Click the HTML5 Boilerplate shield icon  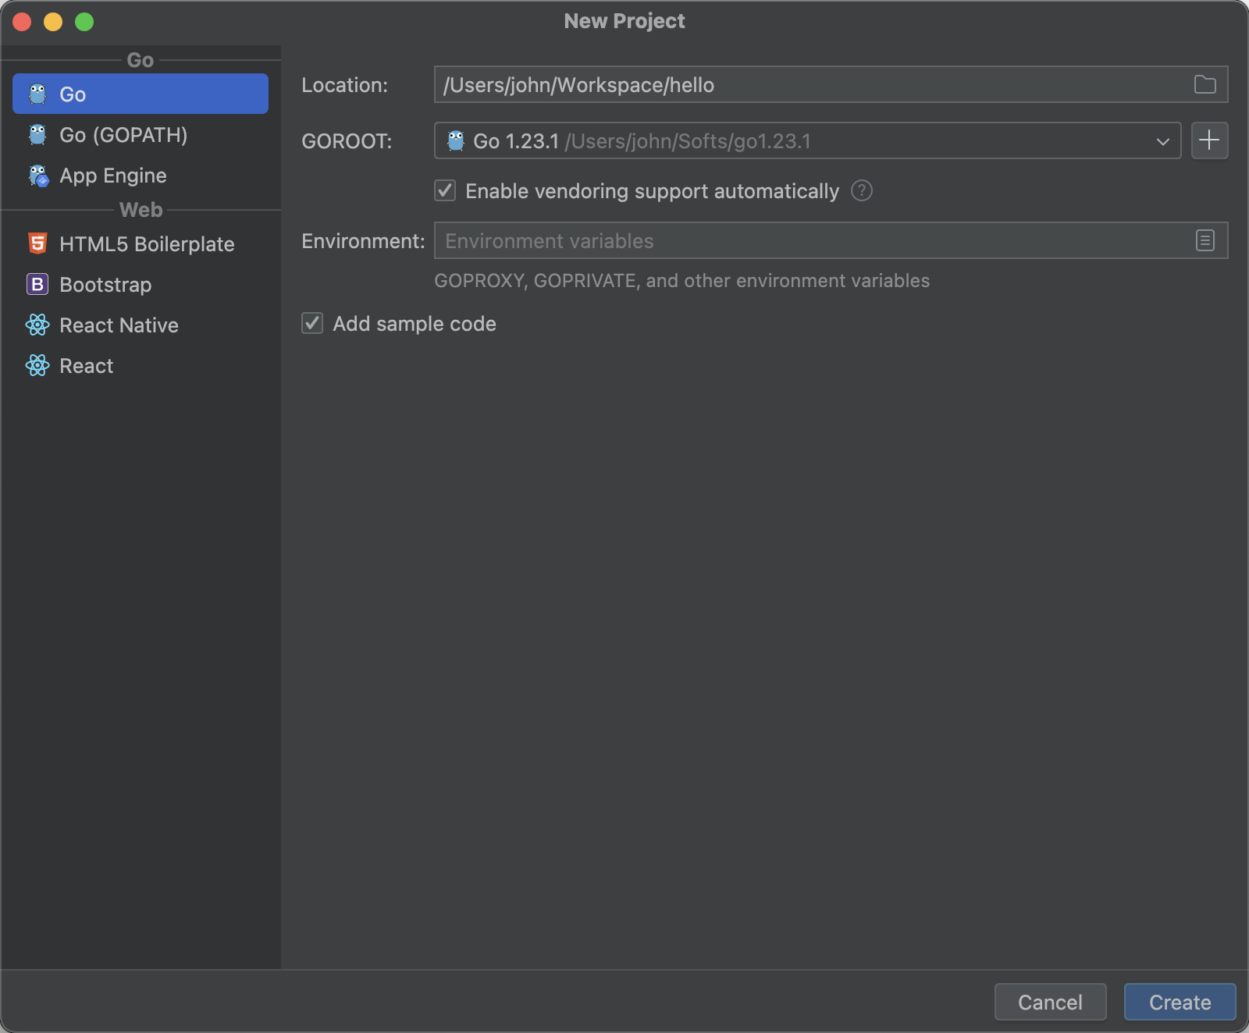coord(37,243)
